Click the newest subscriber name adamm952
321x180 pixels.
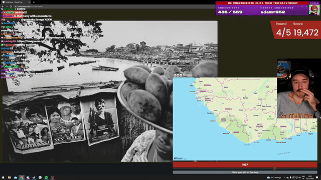tap(273, 12)
